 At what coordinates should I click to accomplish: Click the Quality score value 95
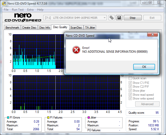click(x=157, y=113)
